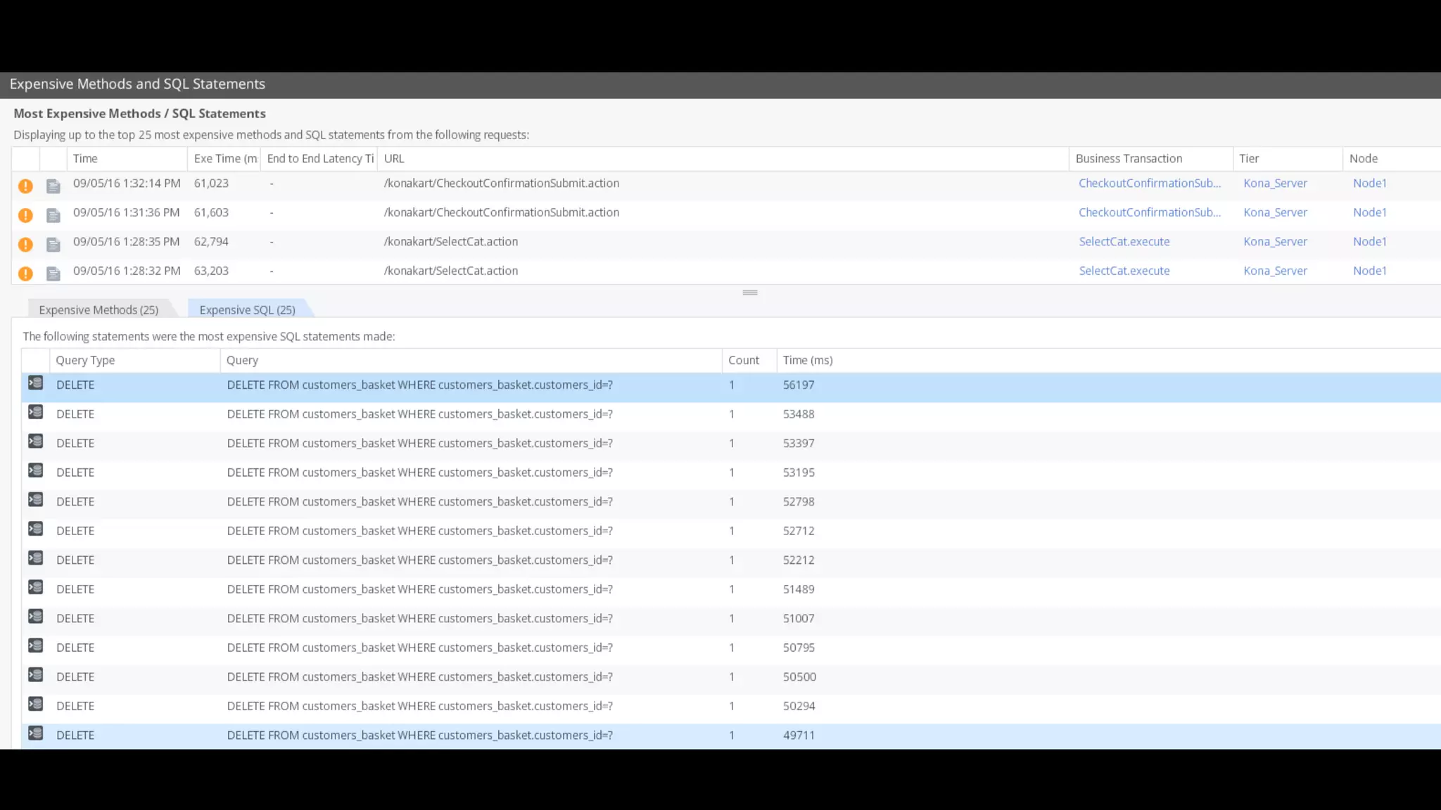Open SelectCat.execute link for 1:28:35 PM request
Image resolution: width=1441 pixels, height=810 pixels.
[1124, 241]
